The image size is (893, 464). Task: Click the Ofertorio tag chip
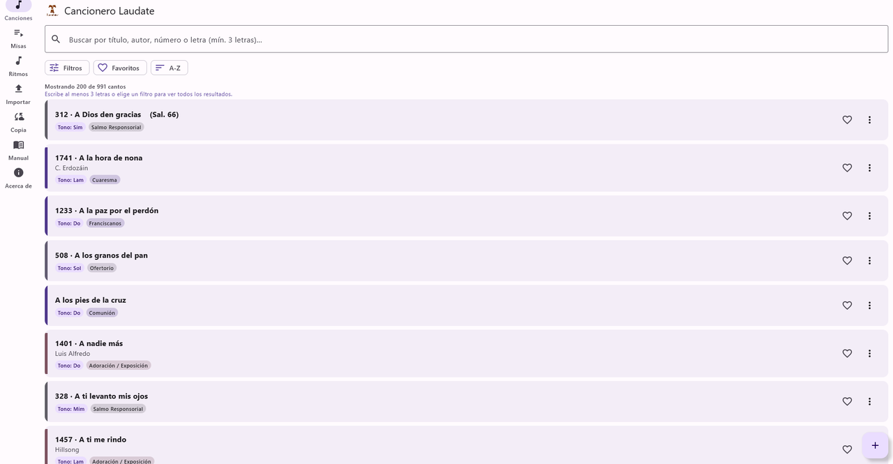(102, 268)
